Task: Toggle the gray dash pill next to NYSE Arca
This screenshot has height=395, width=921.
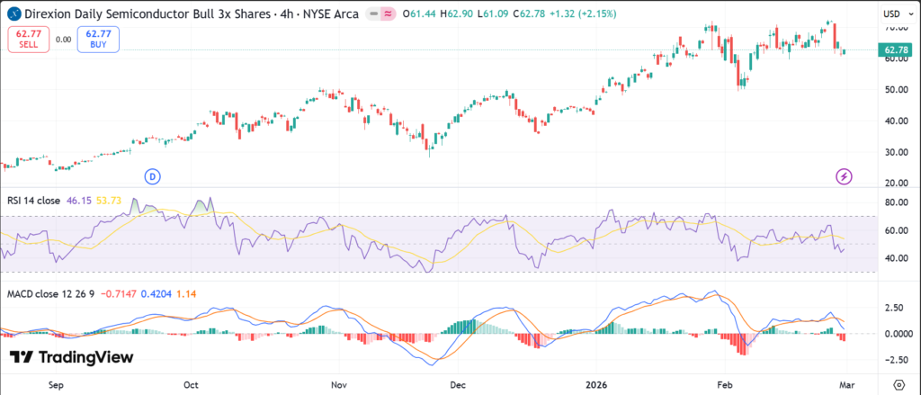Action: pos(371,14)
